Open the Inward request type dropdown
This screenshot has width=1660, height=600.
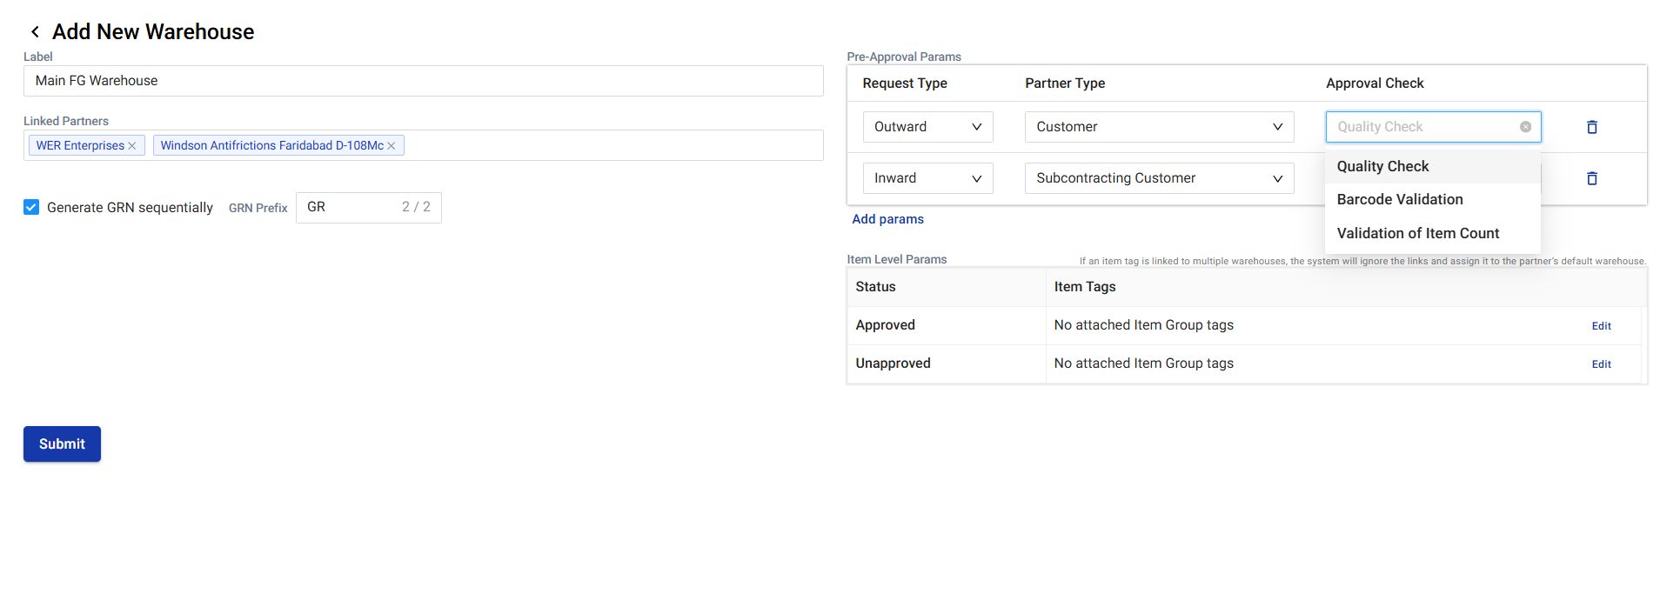coord(927,178)
